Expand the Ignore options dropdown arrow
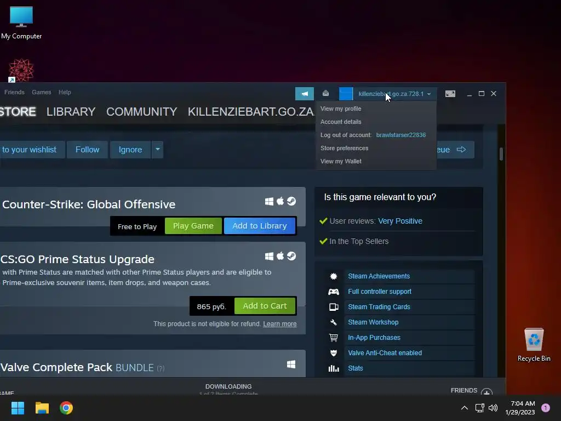561x421 pixels. (157, 150)
